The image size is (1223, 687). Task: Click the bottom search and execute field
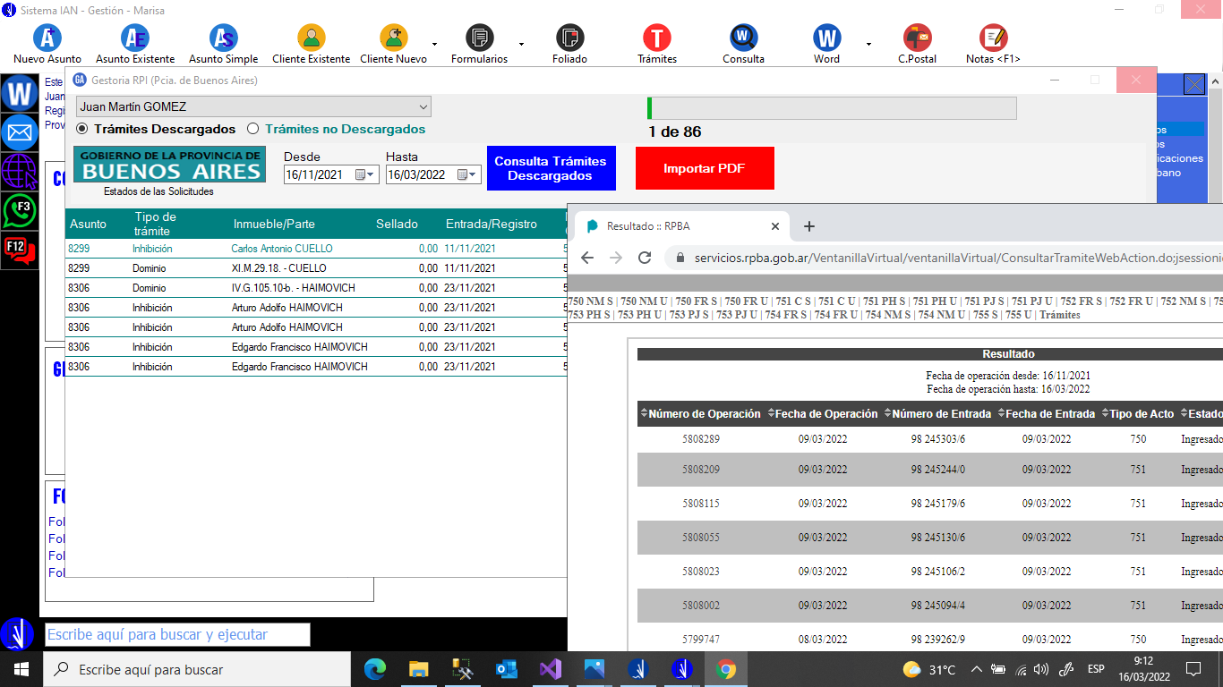click(x=177, y=635)
